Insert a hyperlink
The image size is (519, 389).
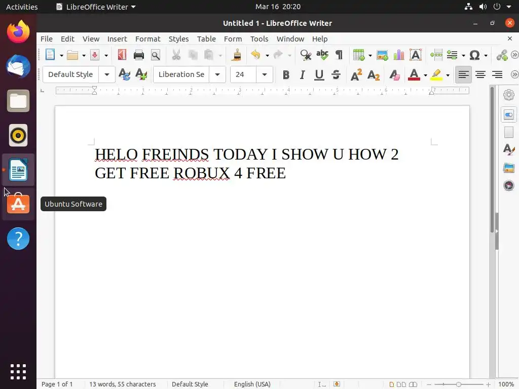pos(502,55)
